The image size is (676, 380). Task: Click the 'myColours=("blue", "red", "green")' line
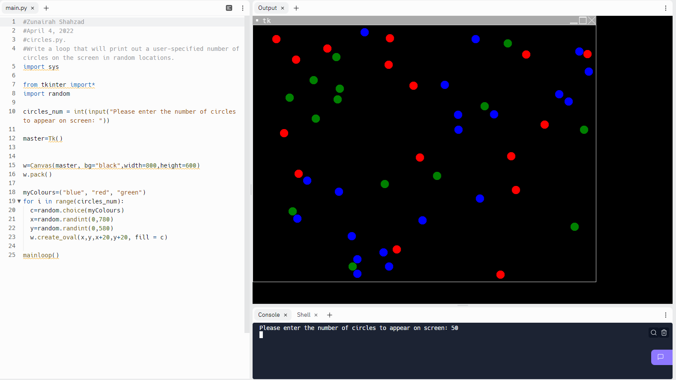(x=84, y=192)
